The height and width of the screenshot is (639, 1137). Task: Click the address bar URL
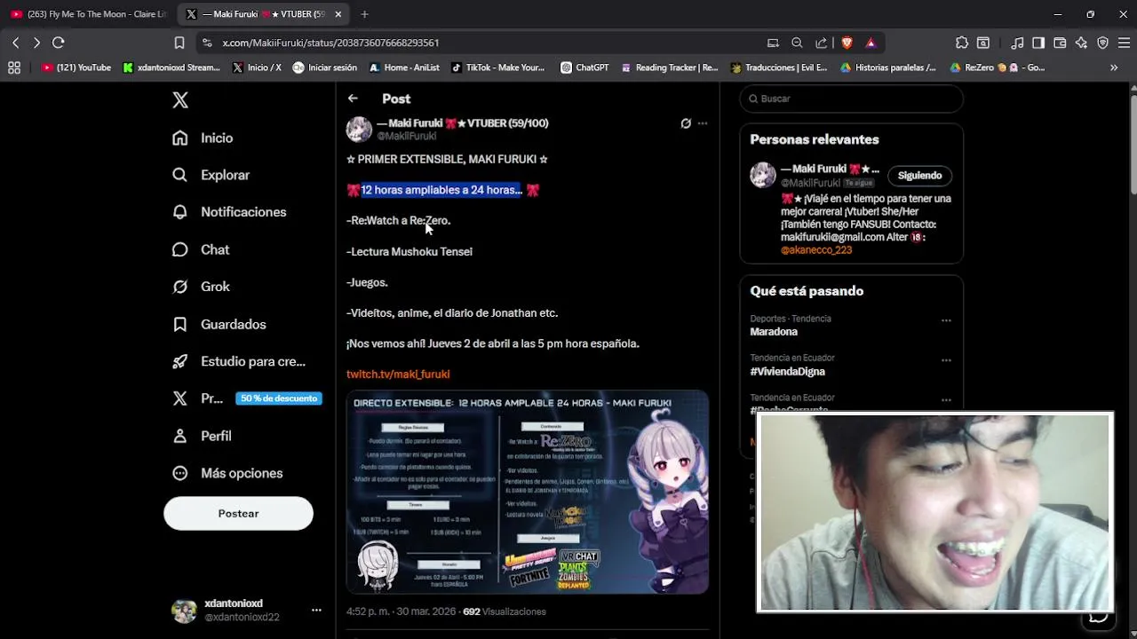(330, 43)
